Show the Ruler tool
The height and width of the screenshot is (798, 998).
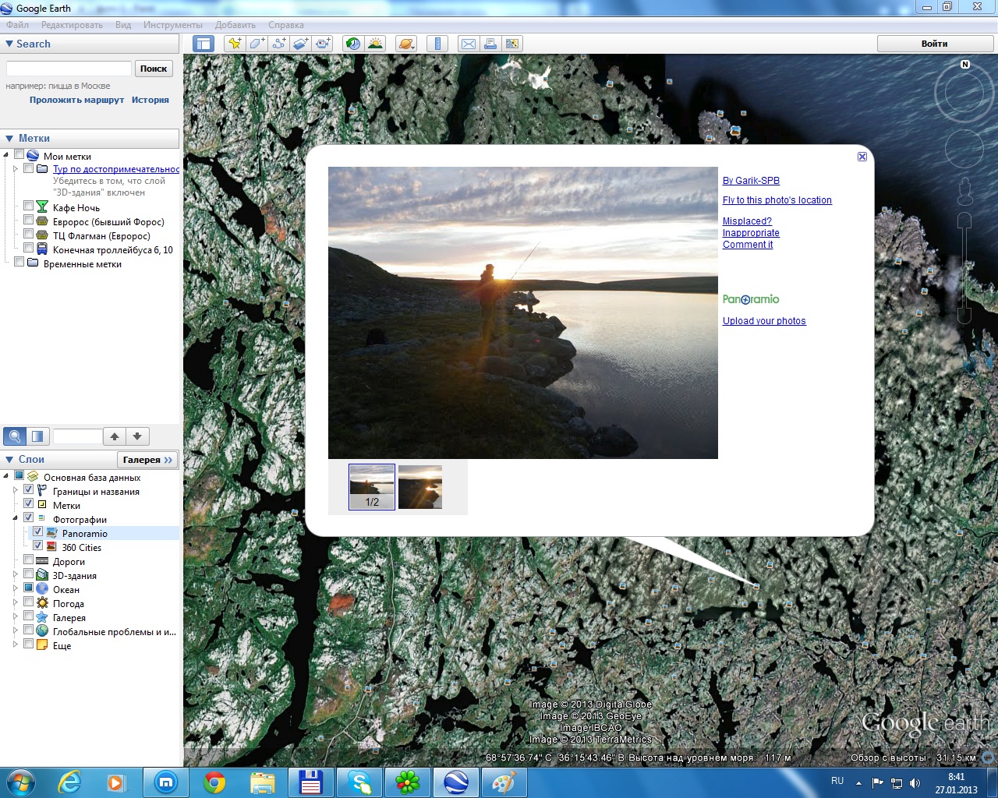tap(437, 44)
